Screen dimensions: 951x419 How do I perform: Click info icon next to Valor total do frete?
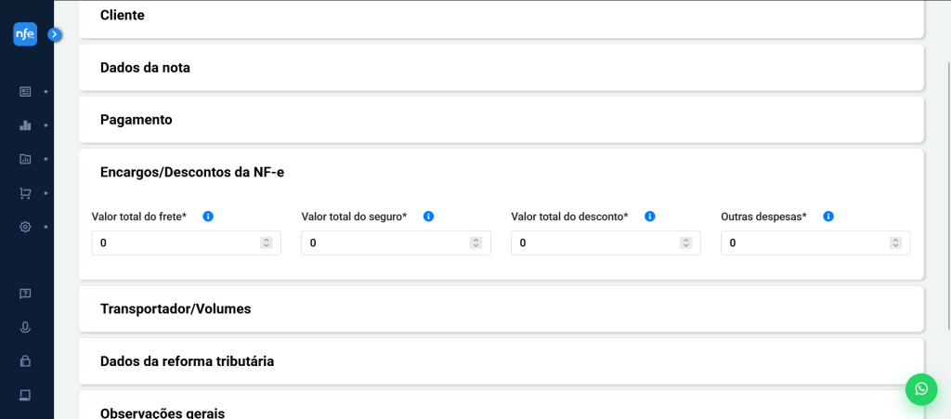pos(208,216)
